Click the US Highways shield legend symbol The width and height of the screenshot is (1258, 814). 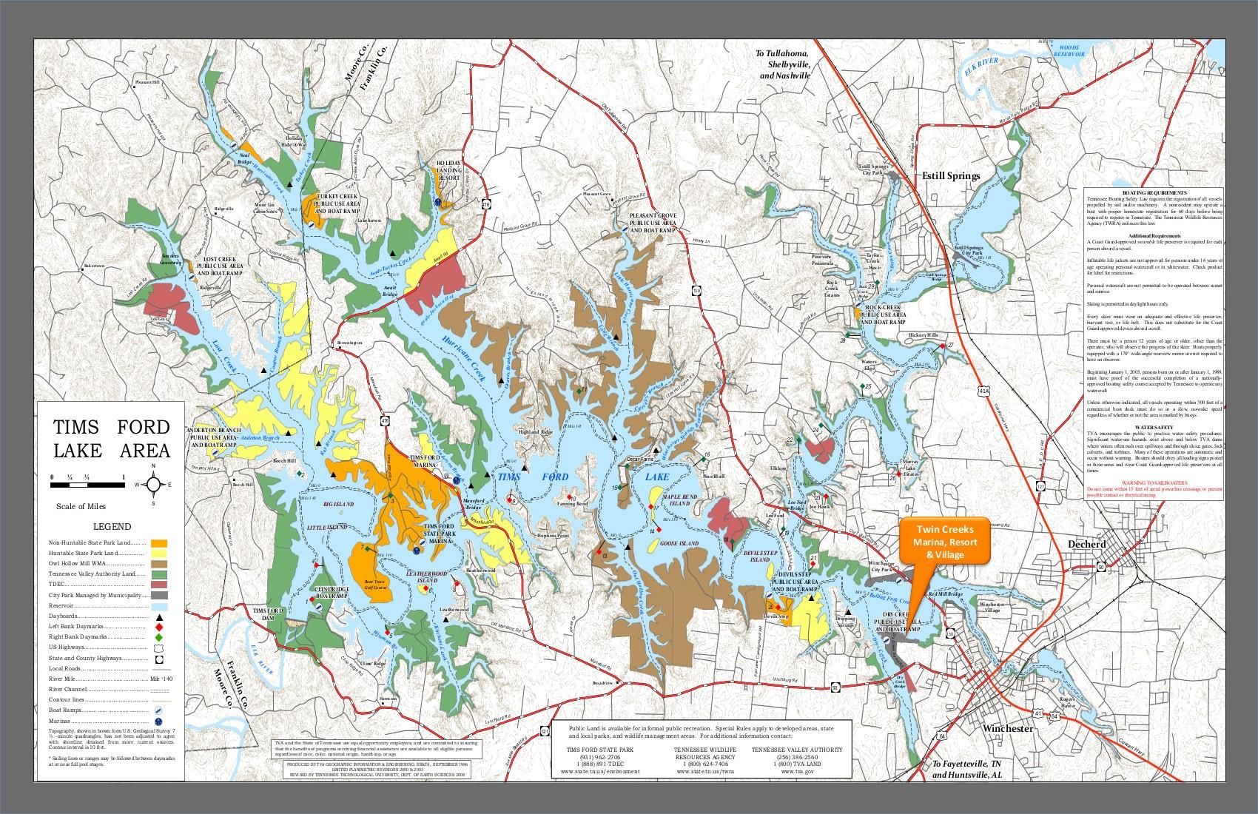tap(159, 647)
